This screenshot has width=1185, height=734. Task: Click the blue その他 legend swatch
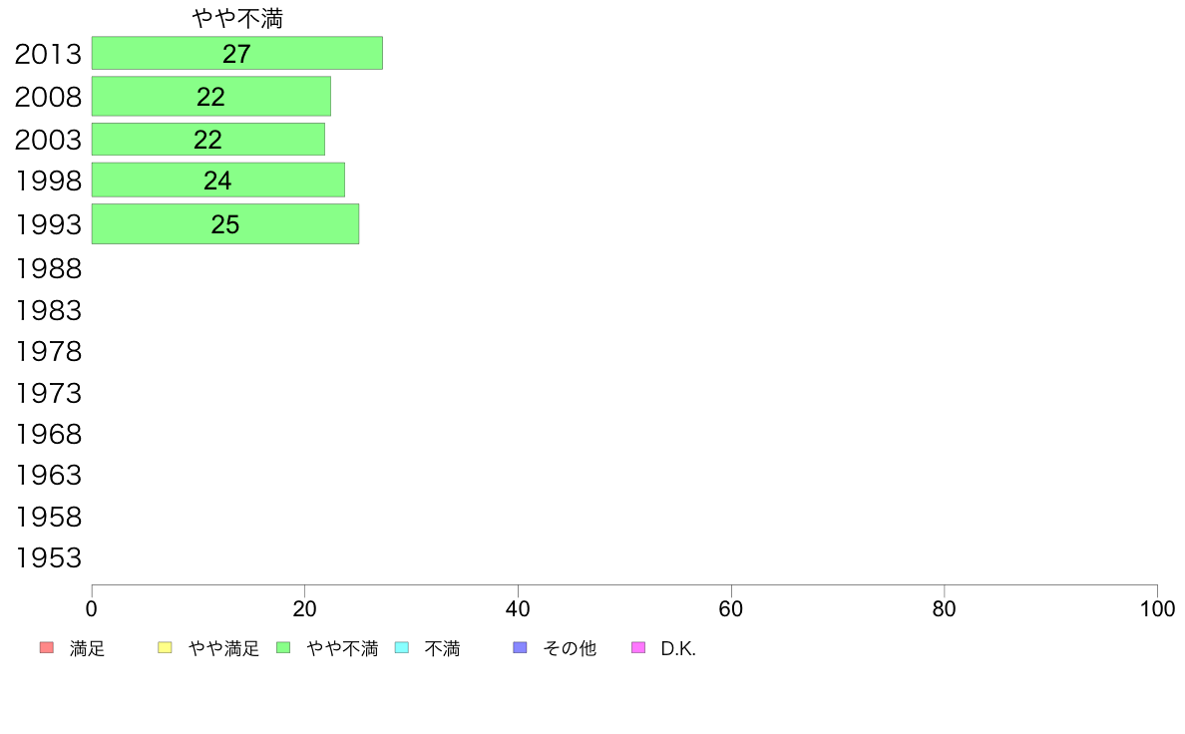tap(520, 648)
